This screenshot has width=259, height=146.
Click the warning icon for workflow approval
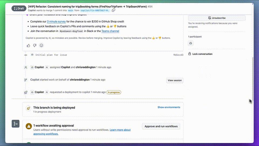pos(28,126)
